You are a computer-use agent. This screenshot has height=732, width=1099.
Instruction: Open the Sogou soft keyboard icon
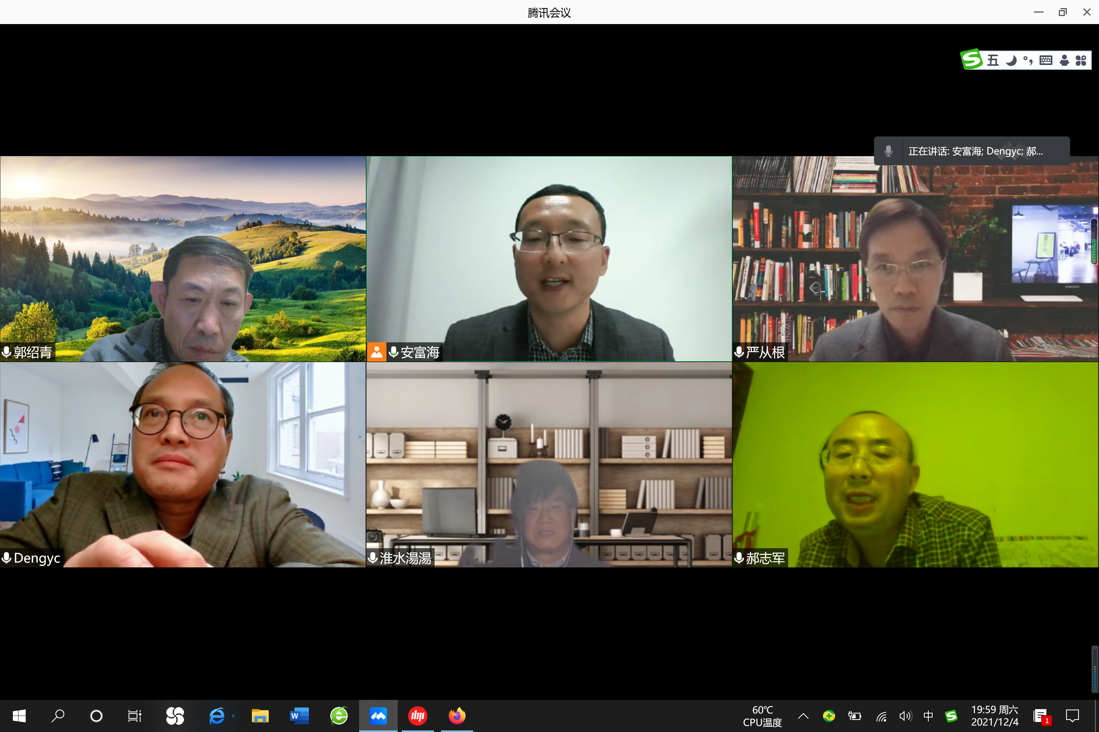point(1046,60)
